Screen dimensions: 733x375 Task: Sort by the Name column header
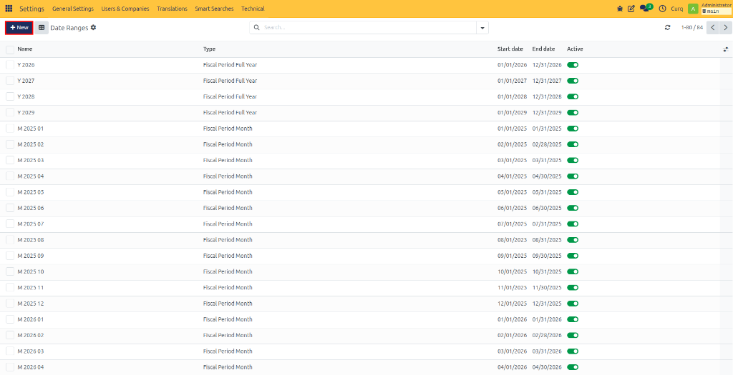pyautogui.click(x=25, y=49)
